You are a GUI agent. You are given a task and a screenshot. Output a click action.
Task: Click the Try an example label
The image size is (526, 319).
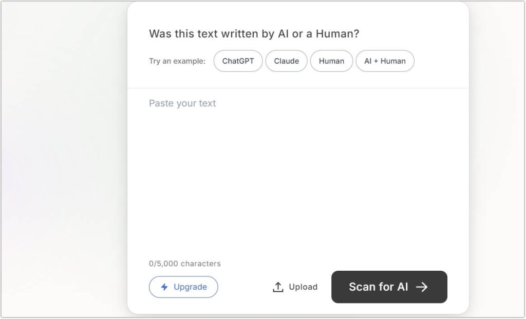(x=177, y=61)
